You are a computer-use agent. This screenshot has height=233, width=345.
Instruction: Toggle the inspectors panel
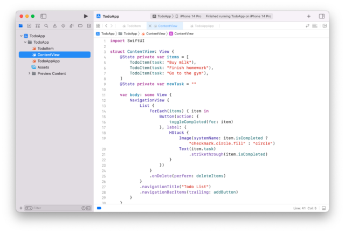(x=322, y=16)
